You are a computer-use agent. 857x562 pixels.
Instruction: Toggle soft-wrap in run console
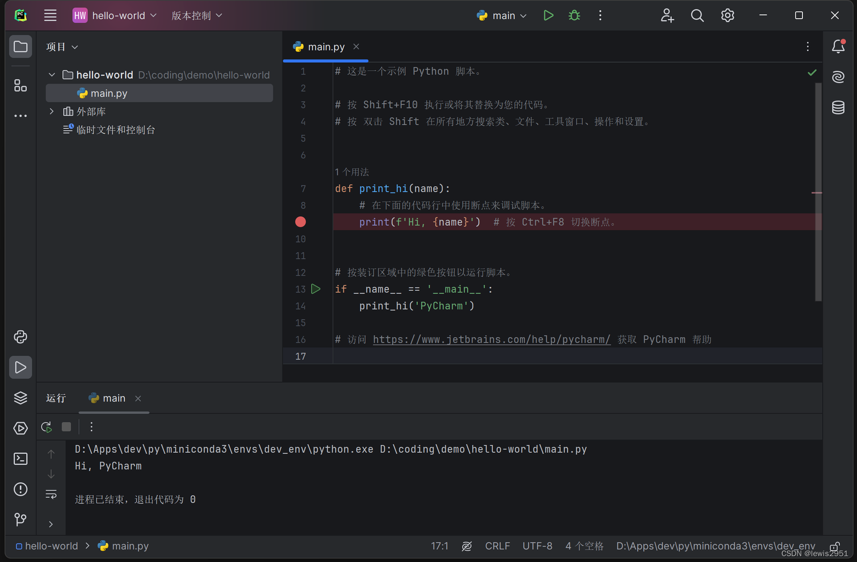[x=51, y=494]
